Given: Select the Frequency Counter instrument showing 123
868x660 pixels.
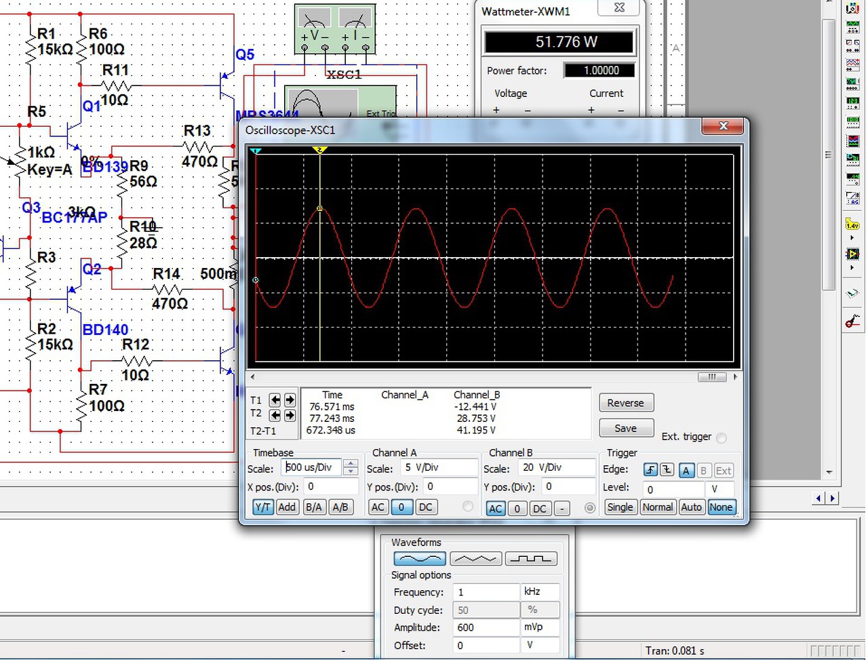Looking at the screenshot, I should (852, 102).
